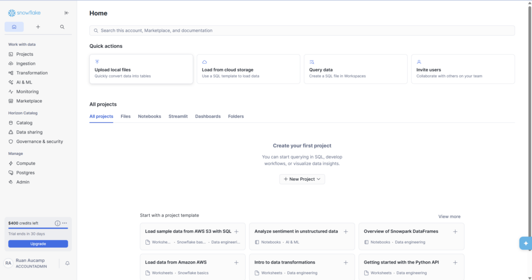
Task: Open the floating AI assistant sparkle button
Action: point(525,243)
